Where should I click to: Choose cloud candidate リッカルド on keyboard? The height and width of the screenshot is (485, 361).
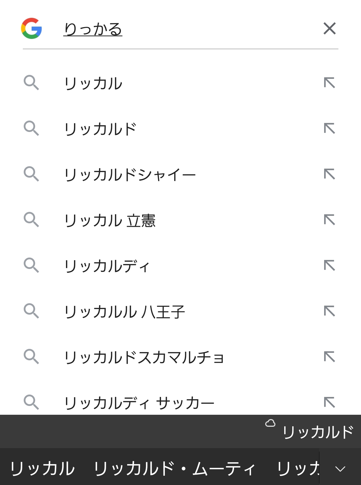[318, 432]
